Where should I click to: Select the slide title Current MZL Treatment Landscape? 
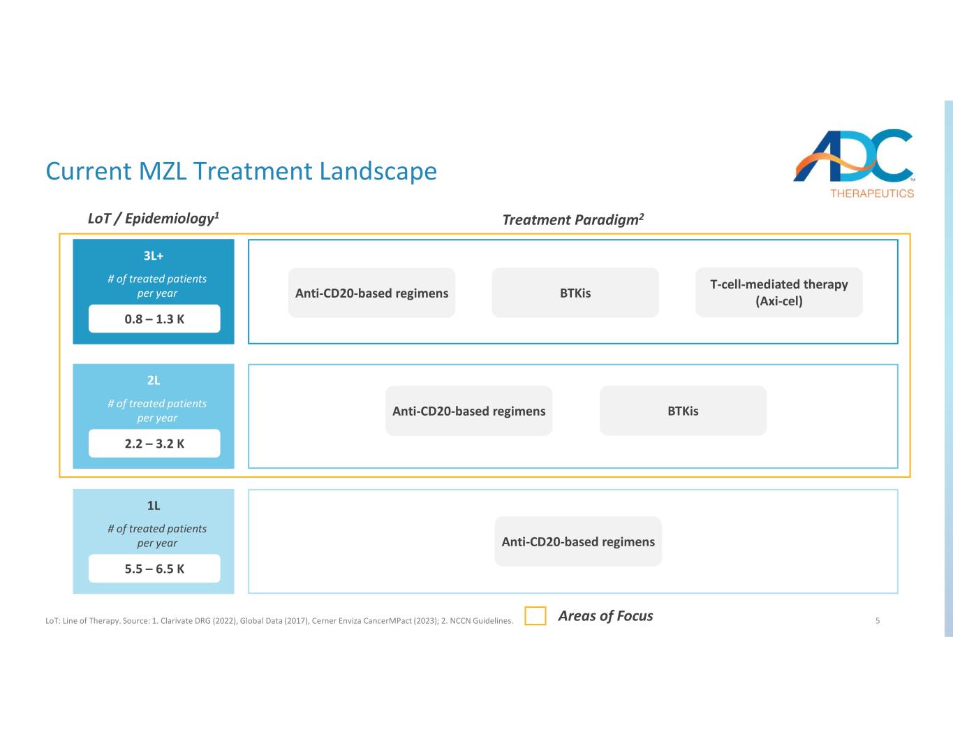241,171
